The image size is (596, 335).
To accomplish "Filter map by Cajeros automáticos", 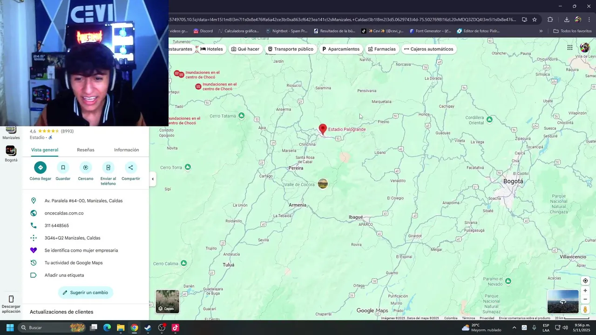I will coord(428,49).
